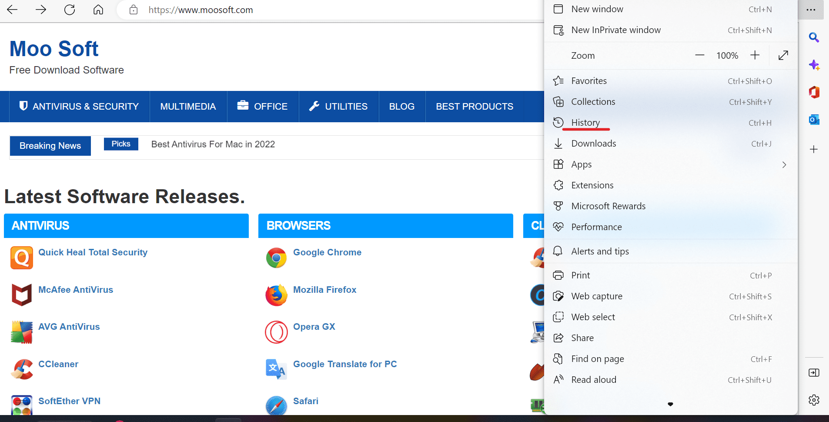This screenshot has width=829, height=422.
Task: Select Find on page
Action: click(x=671, y=359)
